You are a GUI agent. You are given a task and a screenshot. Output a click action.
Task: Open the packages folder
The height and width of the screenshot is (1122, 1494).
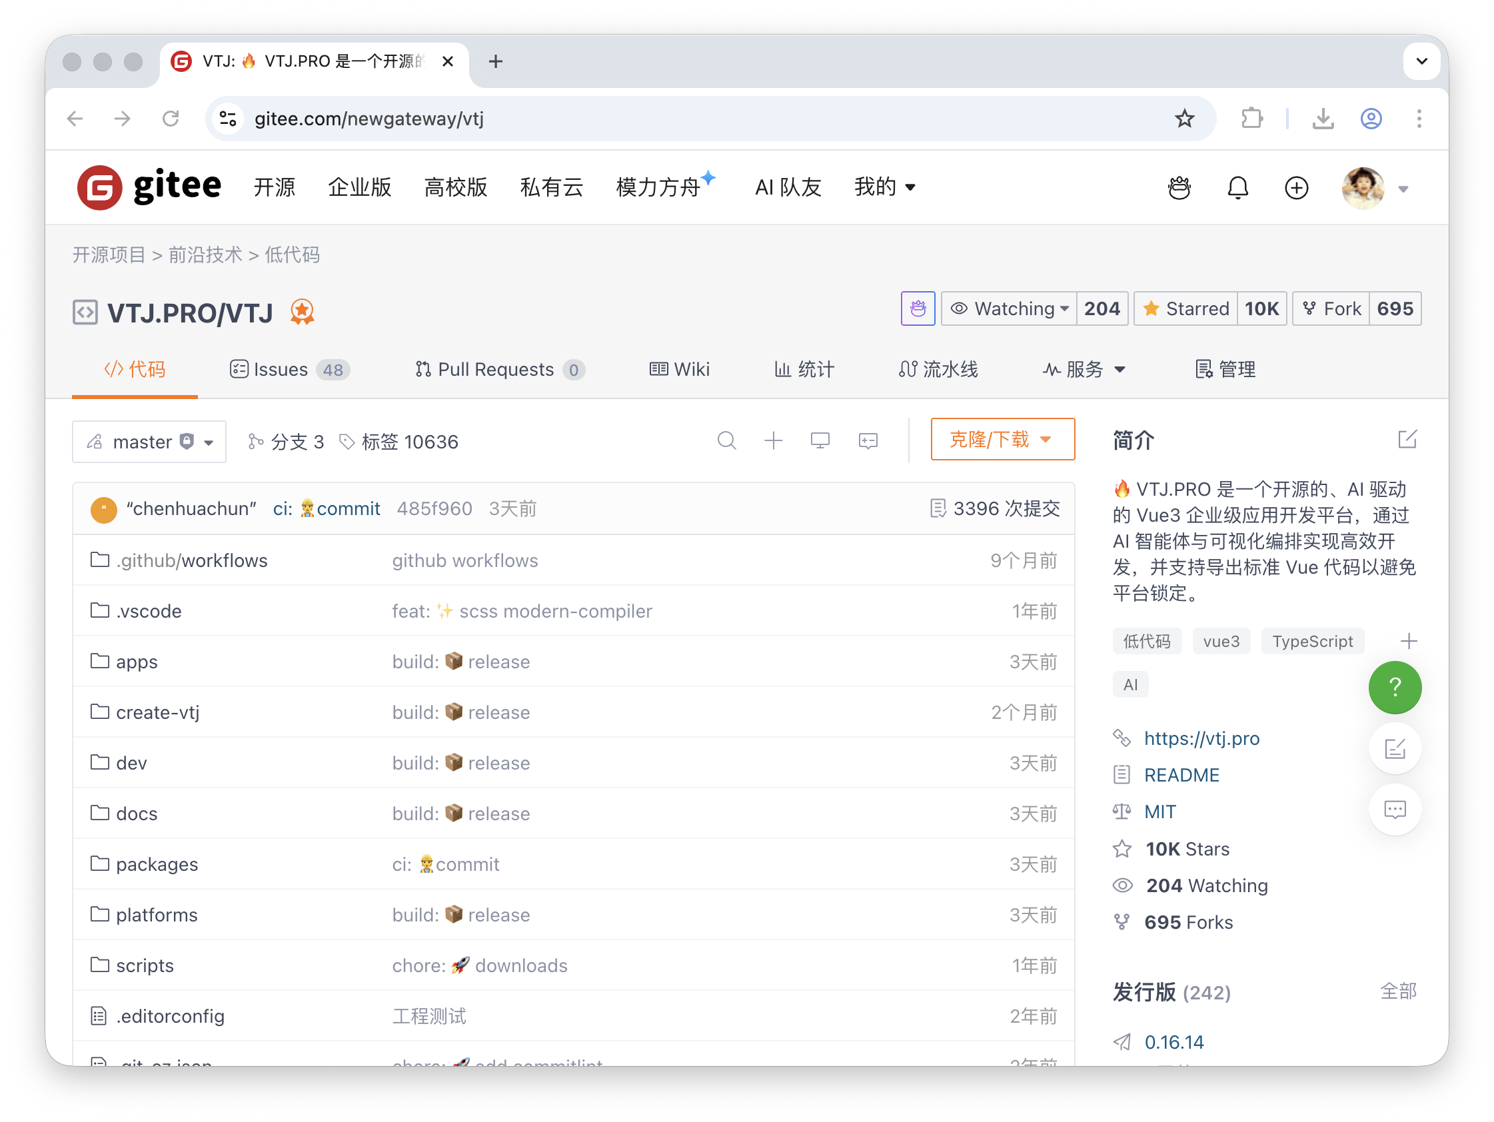[157, 864]
